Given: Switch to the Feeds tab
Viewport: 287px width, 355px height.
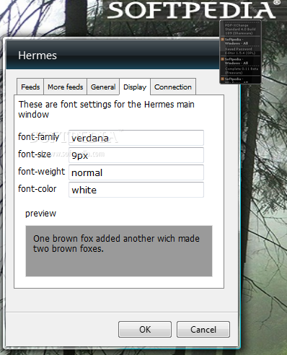Looking at the screenshot, I should (x=30, y=87).
